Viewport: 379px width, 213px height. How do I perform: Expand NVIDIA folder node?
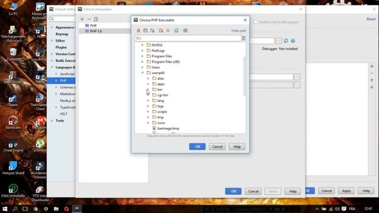143,45
